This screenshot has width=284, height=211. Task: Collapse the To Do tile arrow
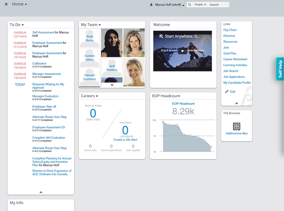click(41, 192)
